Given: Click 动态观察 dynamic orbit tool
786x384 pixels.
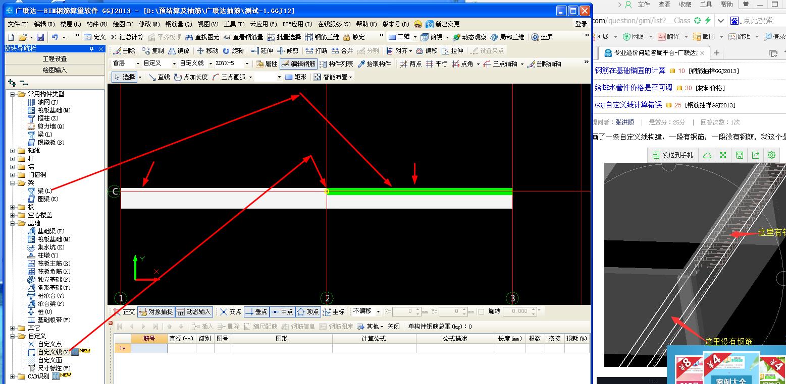Looking at the screenshot, I should [469, 37].
